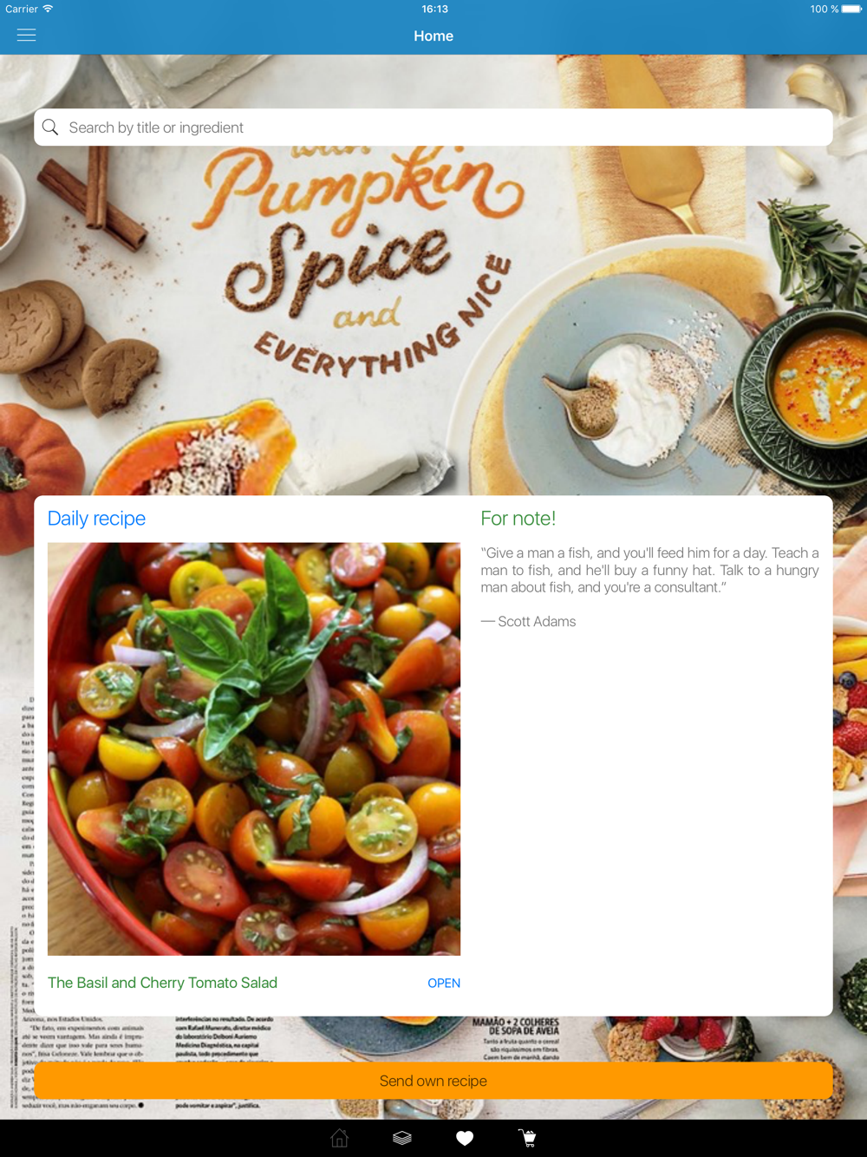Image resolution: width=867 pixels, height=1157 pixels.
Task: Open the tomato salad photo
Action: pos(254,749)
